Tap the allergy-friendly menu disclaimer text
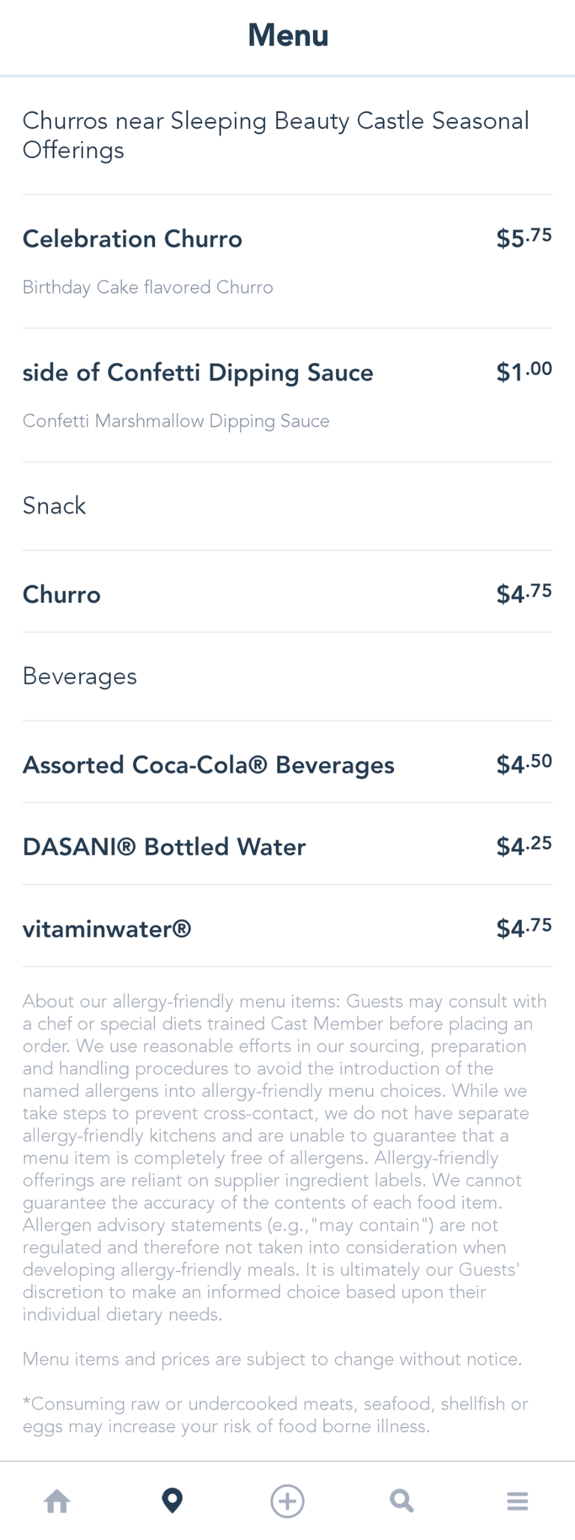This screenshot has width=575, height=1540. 285,1157
